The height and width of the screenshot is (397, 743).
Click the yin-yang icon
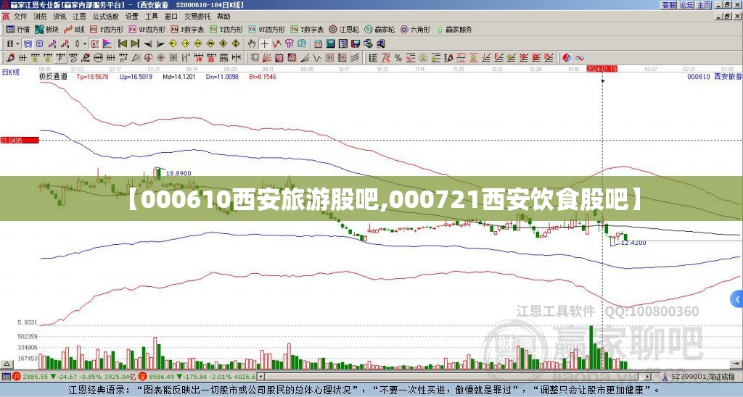567,58
